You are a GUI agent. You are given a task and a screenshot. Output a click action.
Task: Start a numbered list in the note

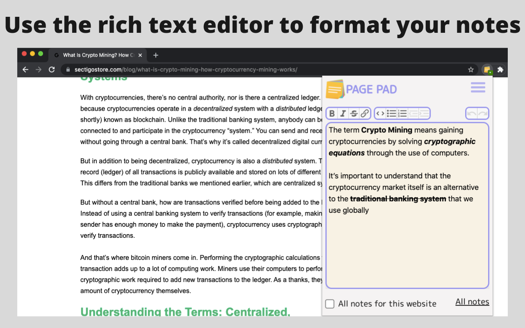pos(402,114)
